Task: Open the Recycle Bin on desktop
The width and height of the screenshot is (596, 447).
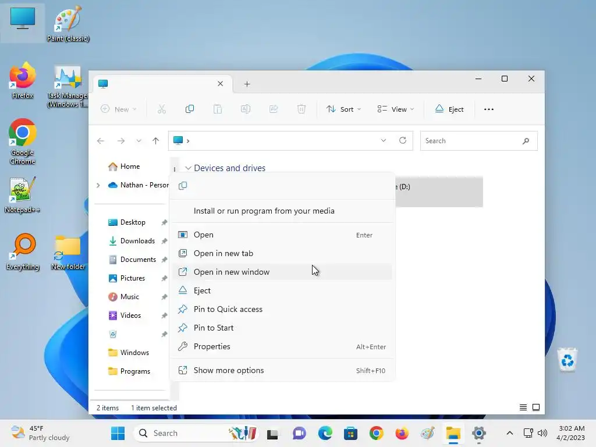Action: 567,360
